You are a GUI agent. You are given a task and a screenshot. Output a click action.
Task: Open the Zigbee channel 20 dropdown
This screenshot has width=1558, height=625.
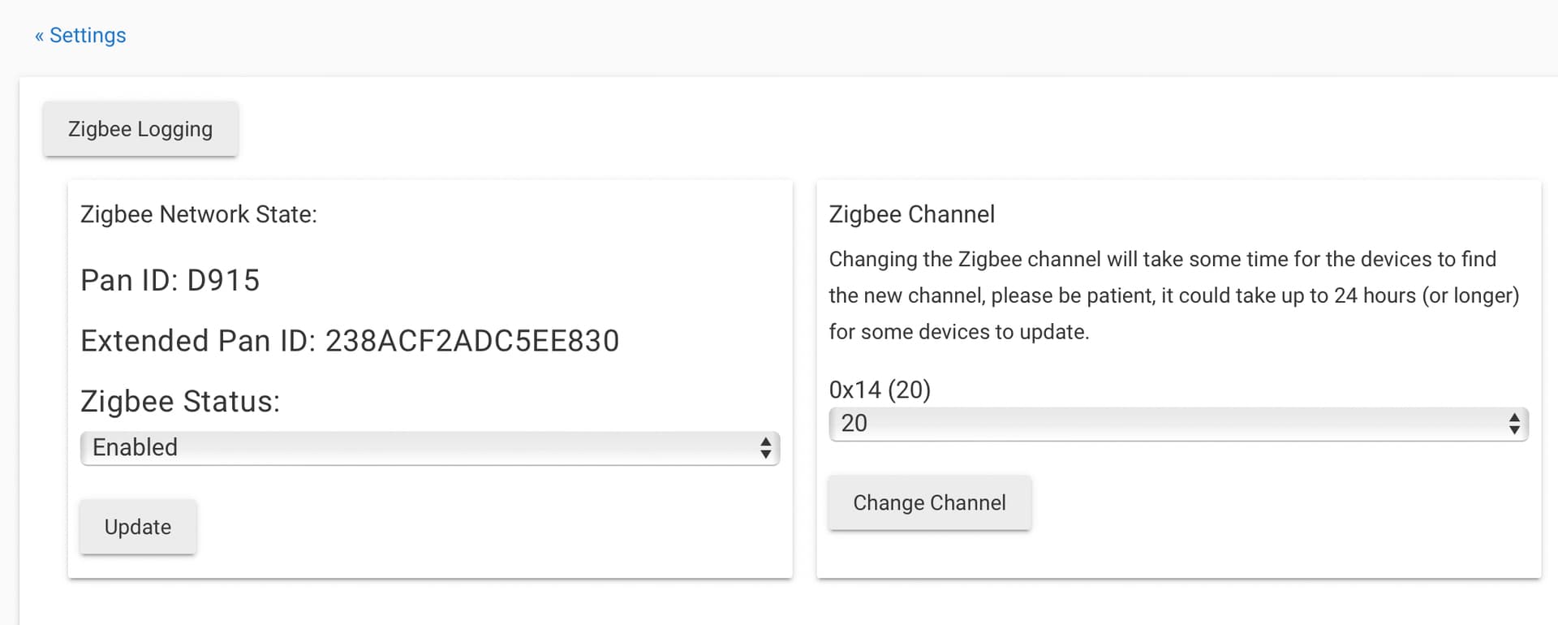(x=1178, y=424)
